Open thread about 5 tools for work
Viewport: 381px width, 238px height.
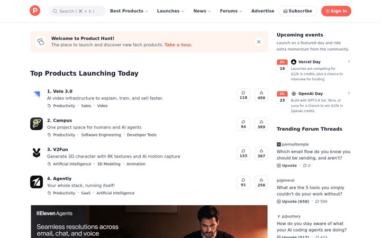(x=311, y=190)
